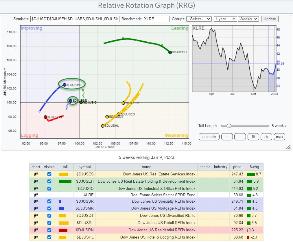Hide the $DJUSRL tail via its checkbox

(x=49, y=223)
